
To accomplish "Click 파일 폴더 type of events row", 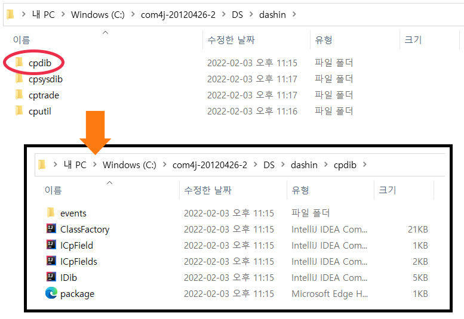I will tap(311, 213).
